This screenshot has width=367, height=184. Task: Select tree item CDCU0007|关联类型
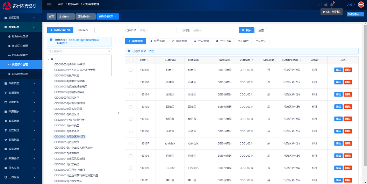pos(67,98)
